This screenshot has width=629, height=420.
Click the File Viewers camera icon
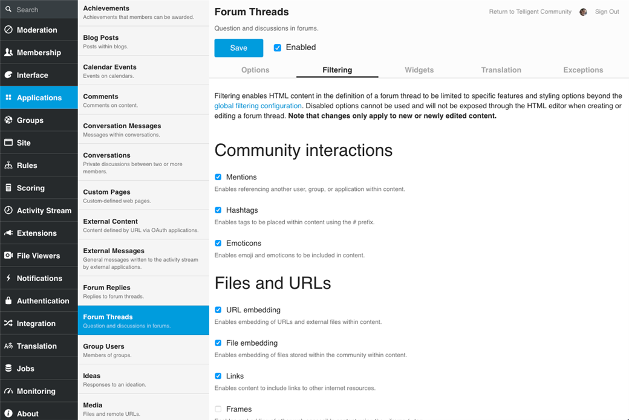pyautogui.click(x=8, y=255)
